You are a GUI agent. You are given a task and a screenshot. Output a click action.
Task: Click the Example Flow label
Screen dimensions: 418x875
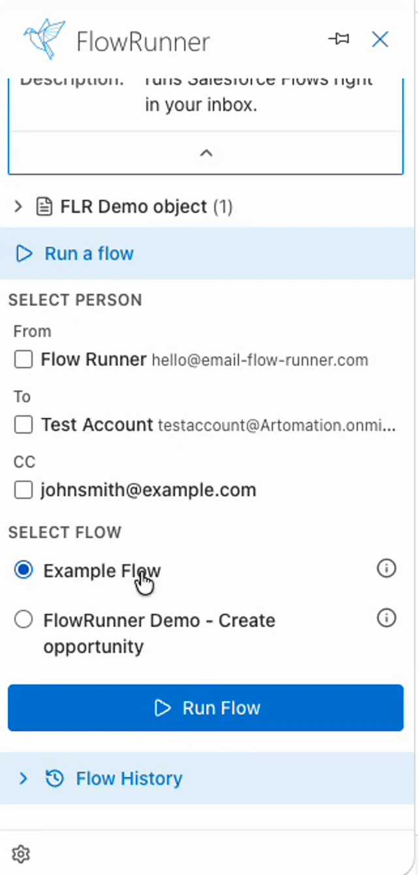(102, 570)
